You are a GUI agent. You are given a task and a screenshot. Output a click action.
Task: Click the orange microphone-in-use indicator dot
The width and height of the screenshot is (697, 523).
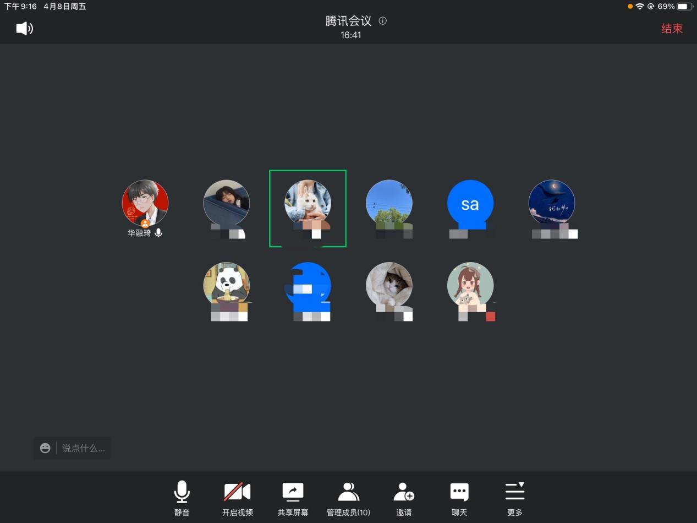pyautogui.click(x=630, y=7)
